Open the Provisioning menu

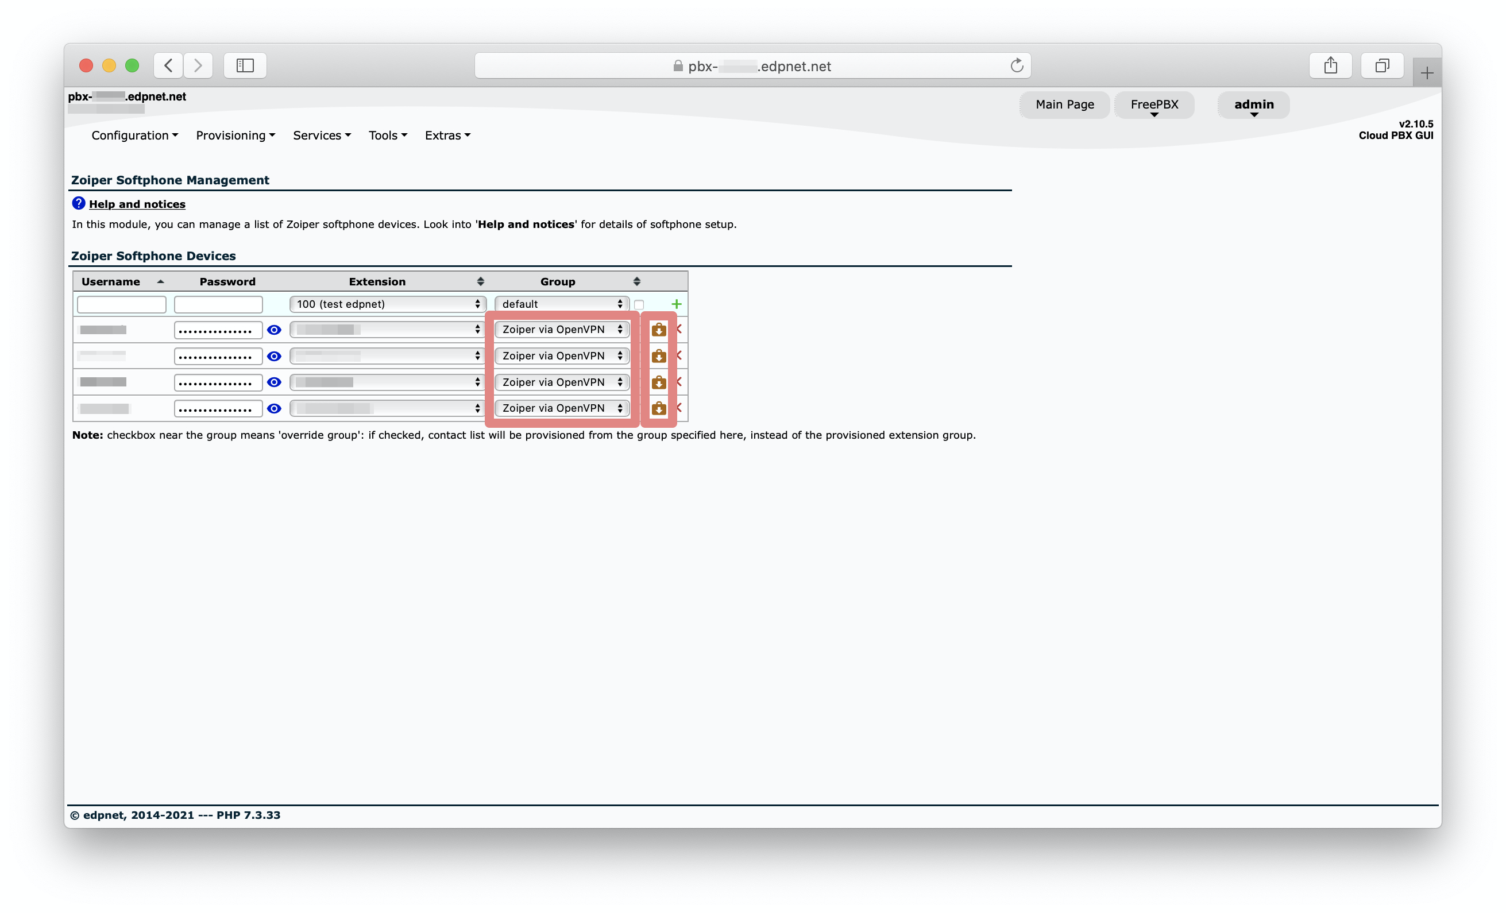235,135
